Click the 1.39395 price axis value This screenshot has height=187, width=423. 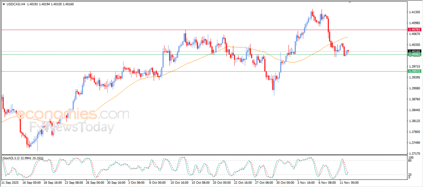point(415,77)
